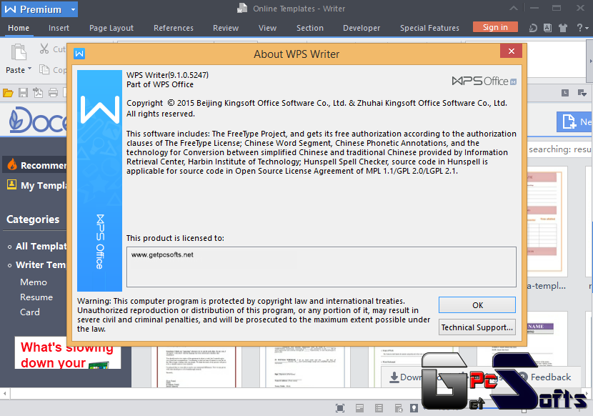Click the Paste clipboard icon
This screenshot has width=593, height=416.
(18, 52)
